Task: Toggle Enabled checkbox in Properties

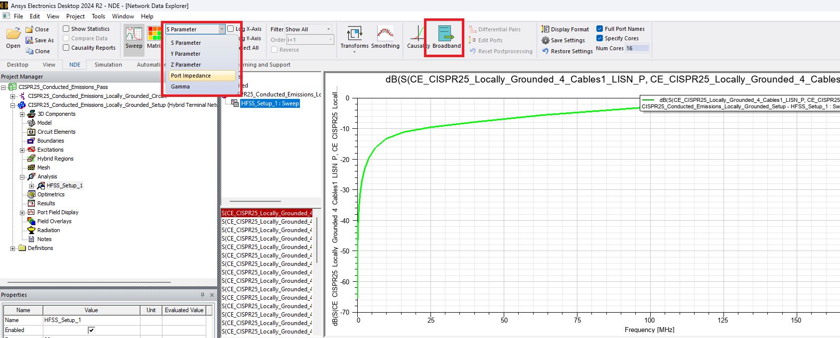Action: tap(91, 330)
